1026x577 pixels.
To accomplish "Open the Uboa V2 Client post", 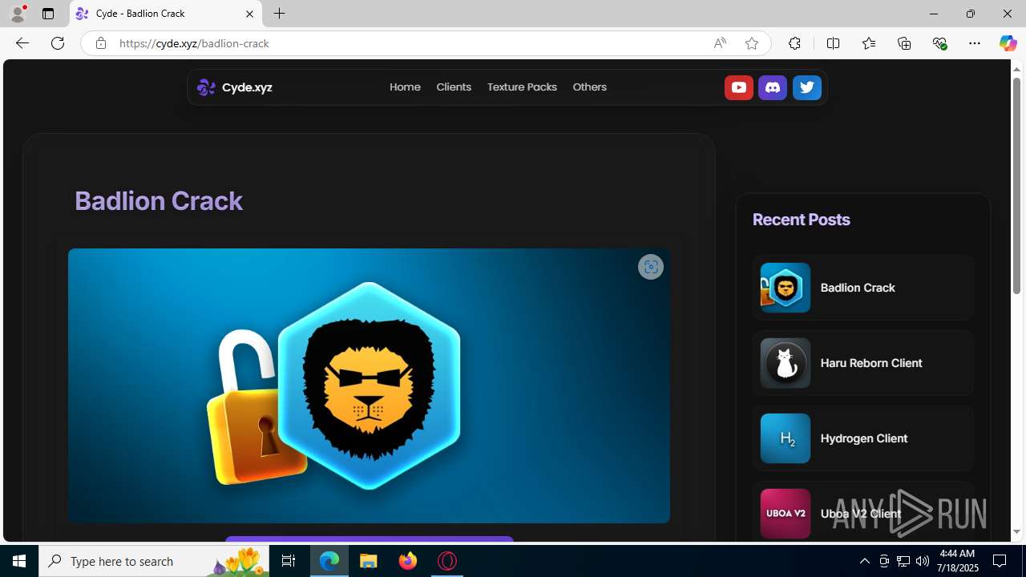I will 863,512.
